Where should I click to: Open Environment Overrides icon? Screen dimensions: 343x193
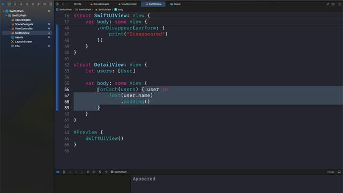[x=100, y=172]
